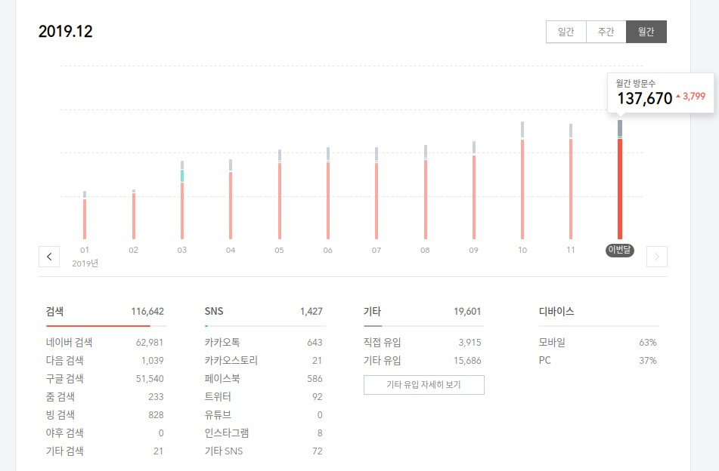
Task: Open 카카오톡 SNS referral entry
Action: 264,342
